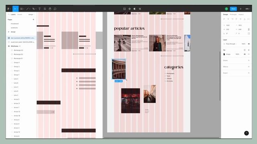Click the green user avatar
The image size is (257, 144).
click(226, 9)
